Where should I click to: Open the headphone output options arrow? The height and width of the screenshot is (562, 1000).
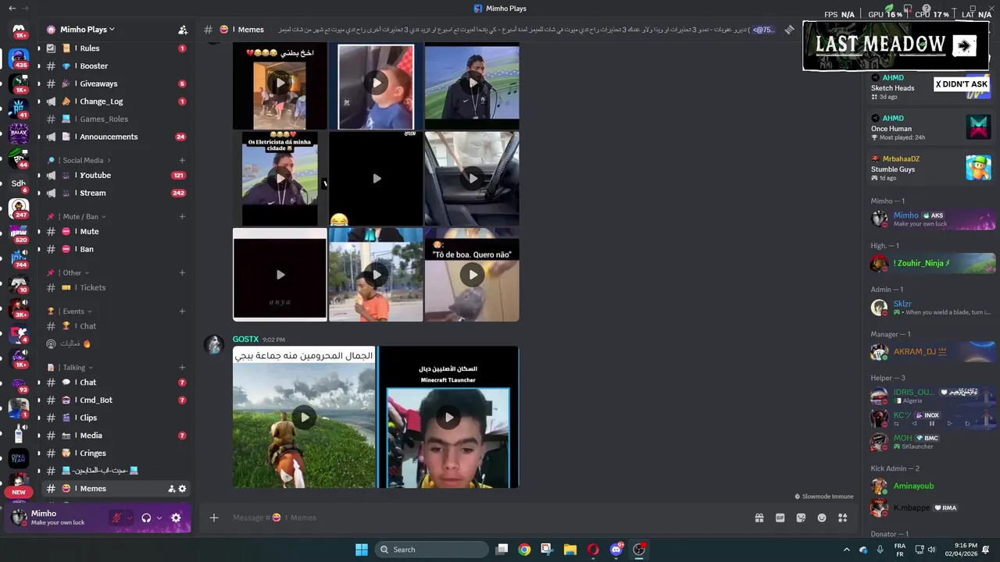pyautogui.click(x=159, y=518)
